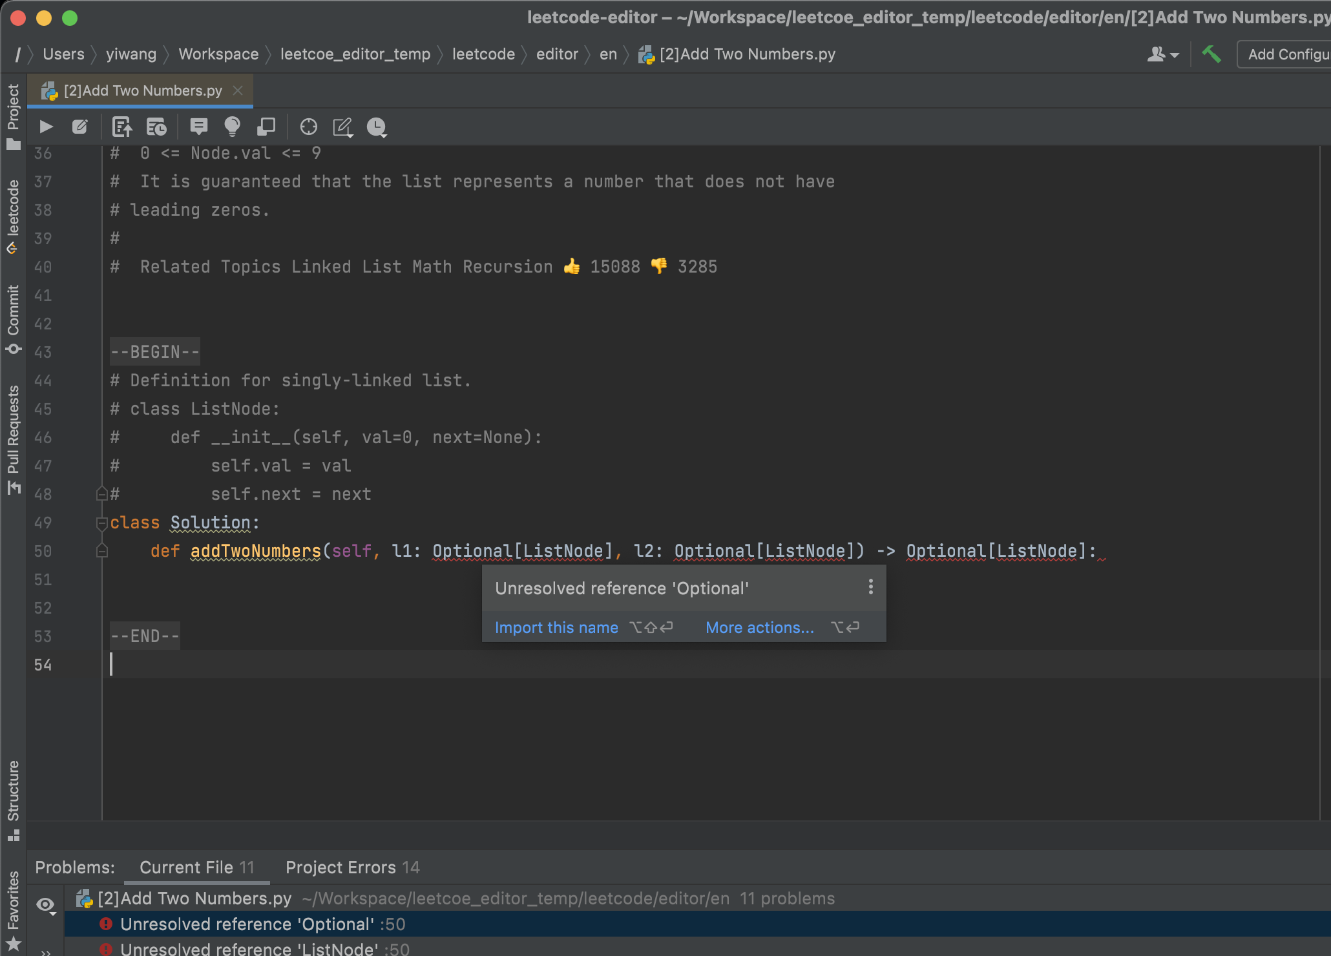Viewport: 1331px width, 956px height.
Task: Toggle the Project tool window
Action: pos(13,116)
